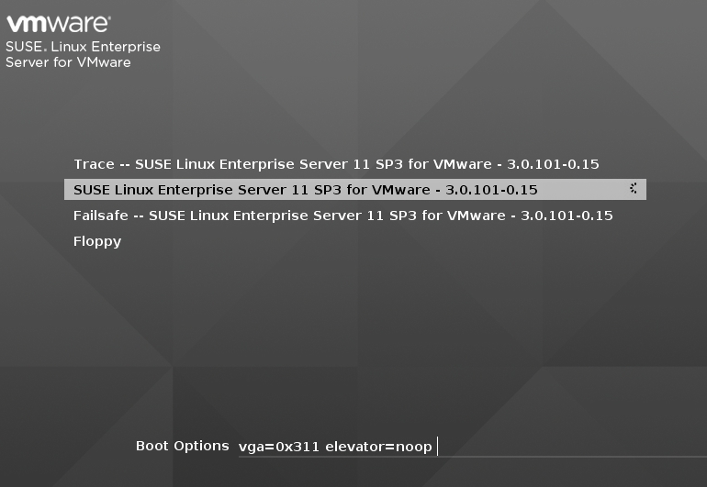Select the Failsafe SUSE Linux boot entry

(x=342, y=216)
